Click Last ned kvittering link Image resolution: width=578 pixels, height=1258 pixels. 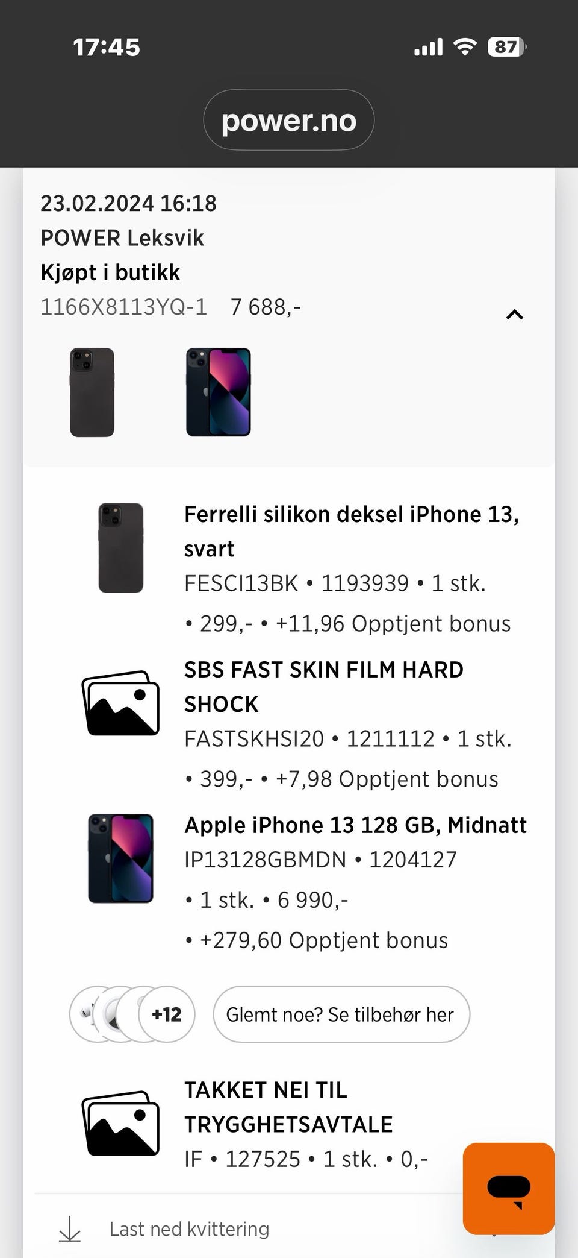tap(189, 1229)
